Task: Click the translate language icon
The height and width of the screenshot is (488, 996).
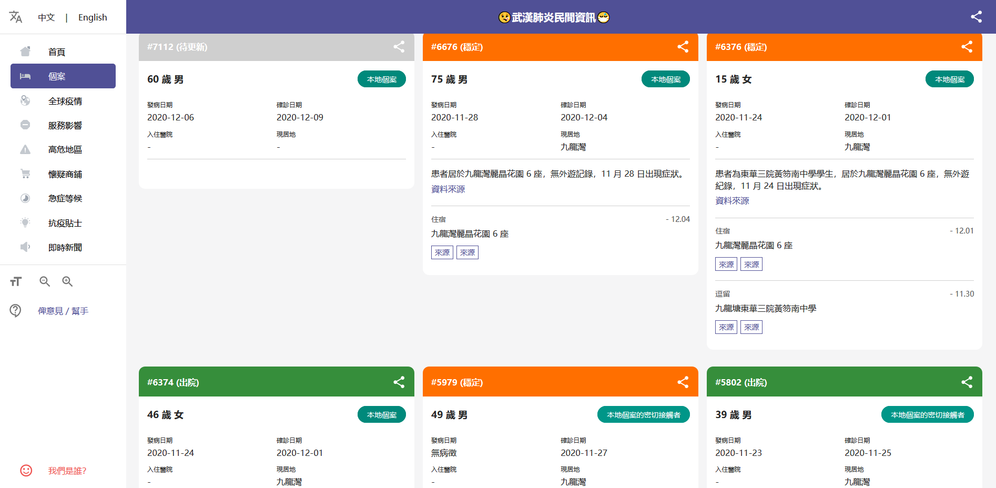Action: [16, 17]
